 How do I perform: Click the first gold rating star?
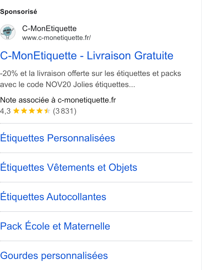(16, 111)
